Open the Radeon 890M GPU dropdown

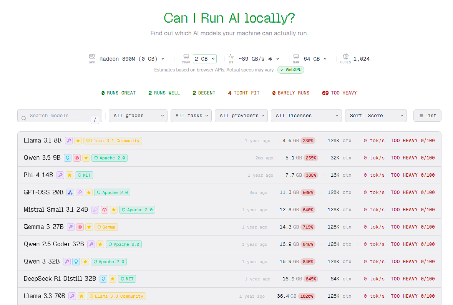coord(132,59)
